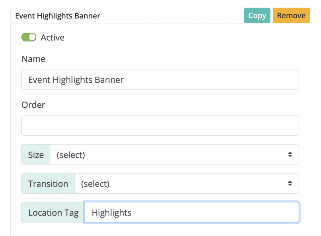Click the Order field label
The width and height of the screenshot is (321, 236).
pyautogui.click(x=34, y=105)
